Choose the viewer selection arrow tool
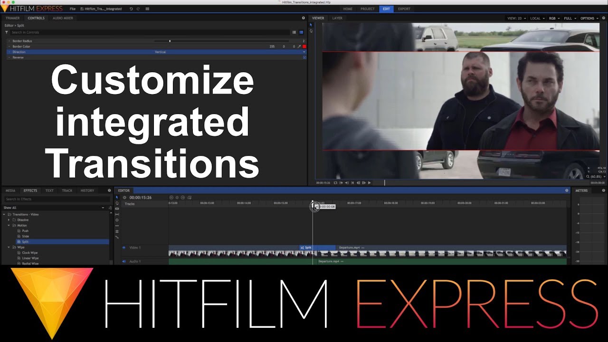 [311, 25]
